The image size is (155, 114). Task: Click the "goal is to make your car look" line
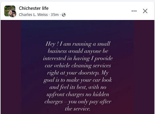[78, 80]
